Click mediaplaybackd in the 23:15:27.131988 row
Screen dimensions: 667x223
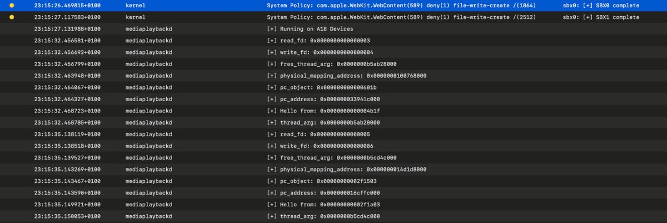tap(149, 29)
